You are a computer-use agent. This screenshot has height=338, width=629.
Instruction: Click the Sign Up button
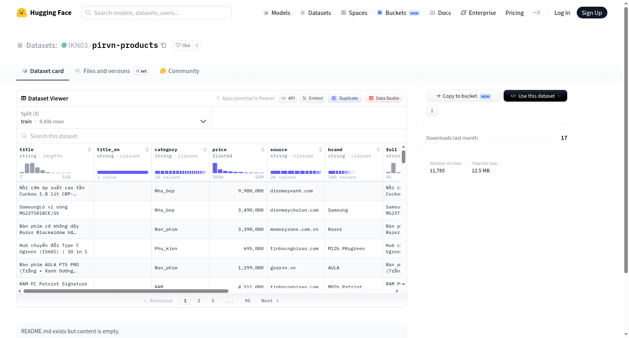point(592,13)
